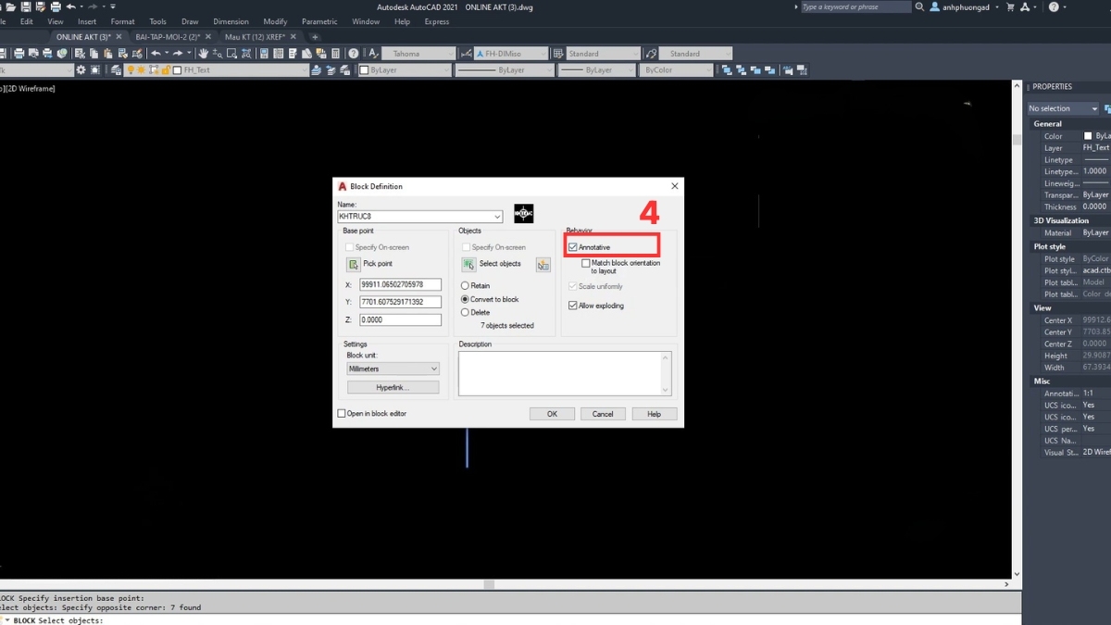The width and height of the screenshot is (1111, 625).
Task: Check Match block orientation to layout
Action: 586,263
